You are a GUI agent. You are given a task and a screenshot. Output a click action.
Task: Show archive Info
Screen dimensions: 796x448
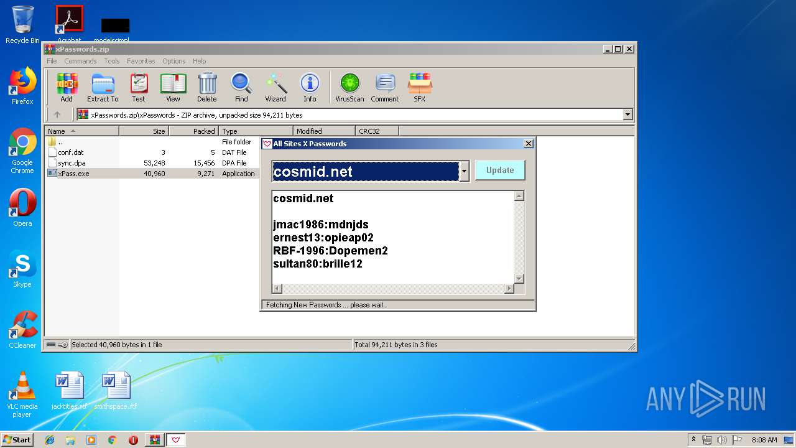click(310, 87)
